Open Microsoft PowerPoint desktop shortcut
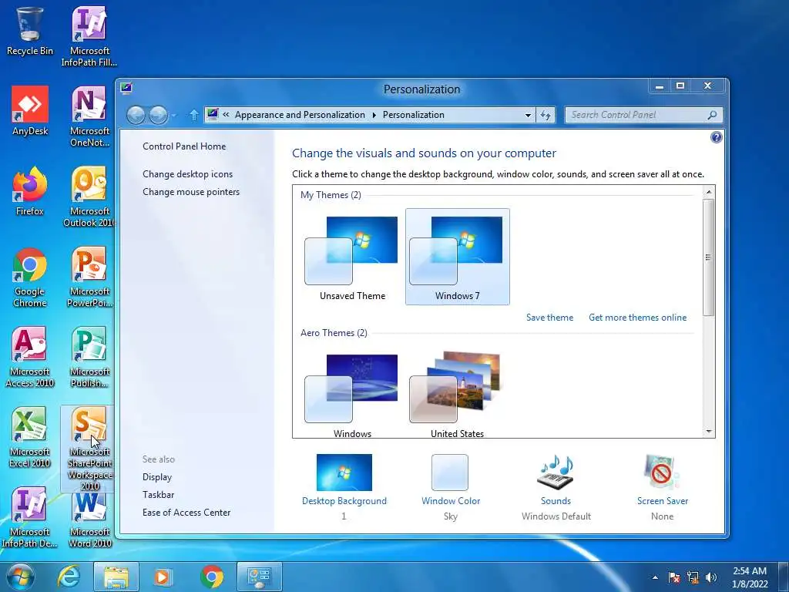Viewport: 789px width, 592px height. click(89, 277)
